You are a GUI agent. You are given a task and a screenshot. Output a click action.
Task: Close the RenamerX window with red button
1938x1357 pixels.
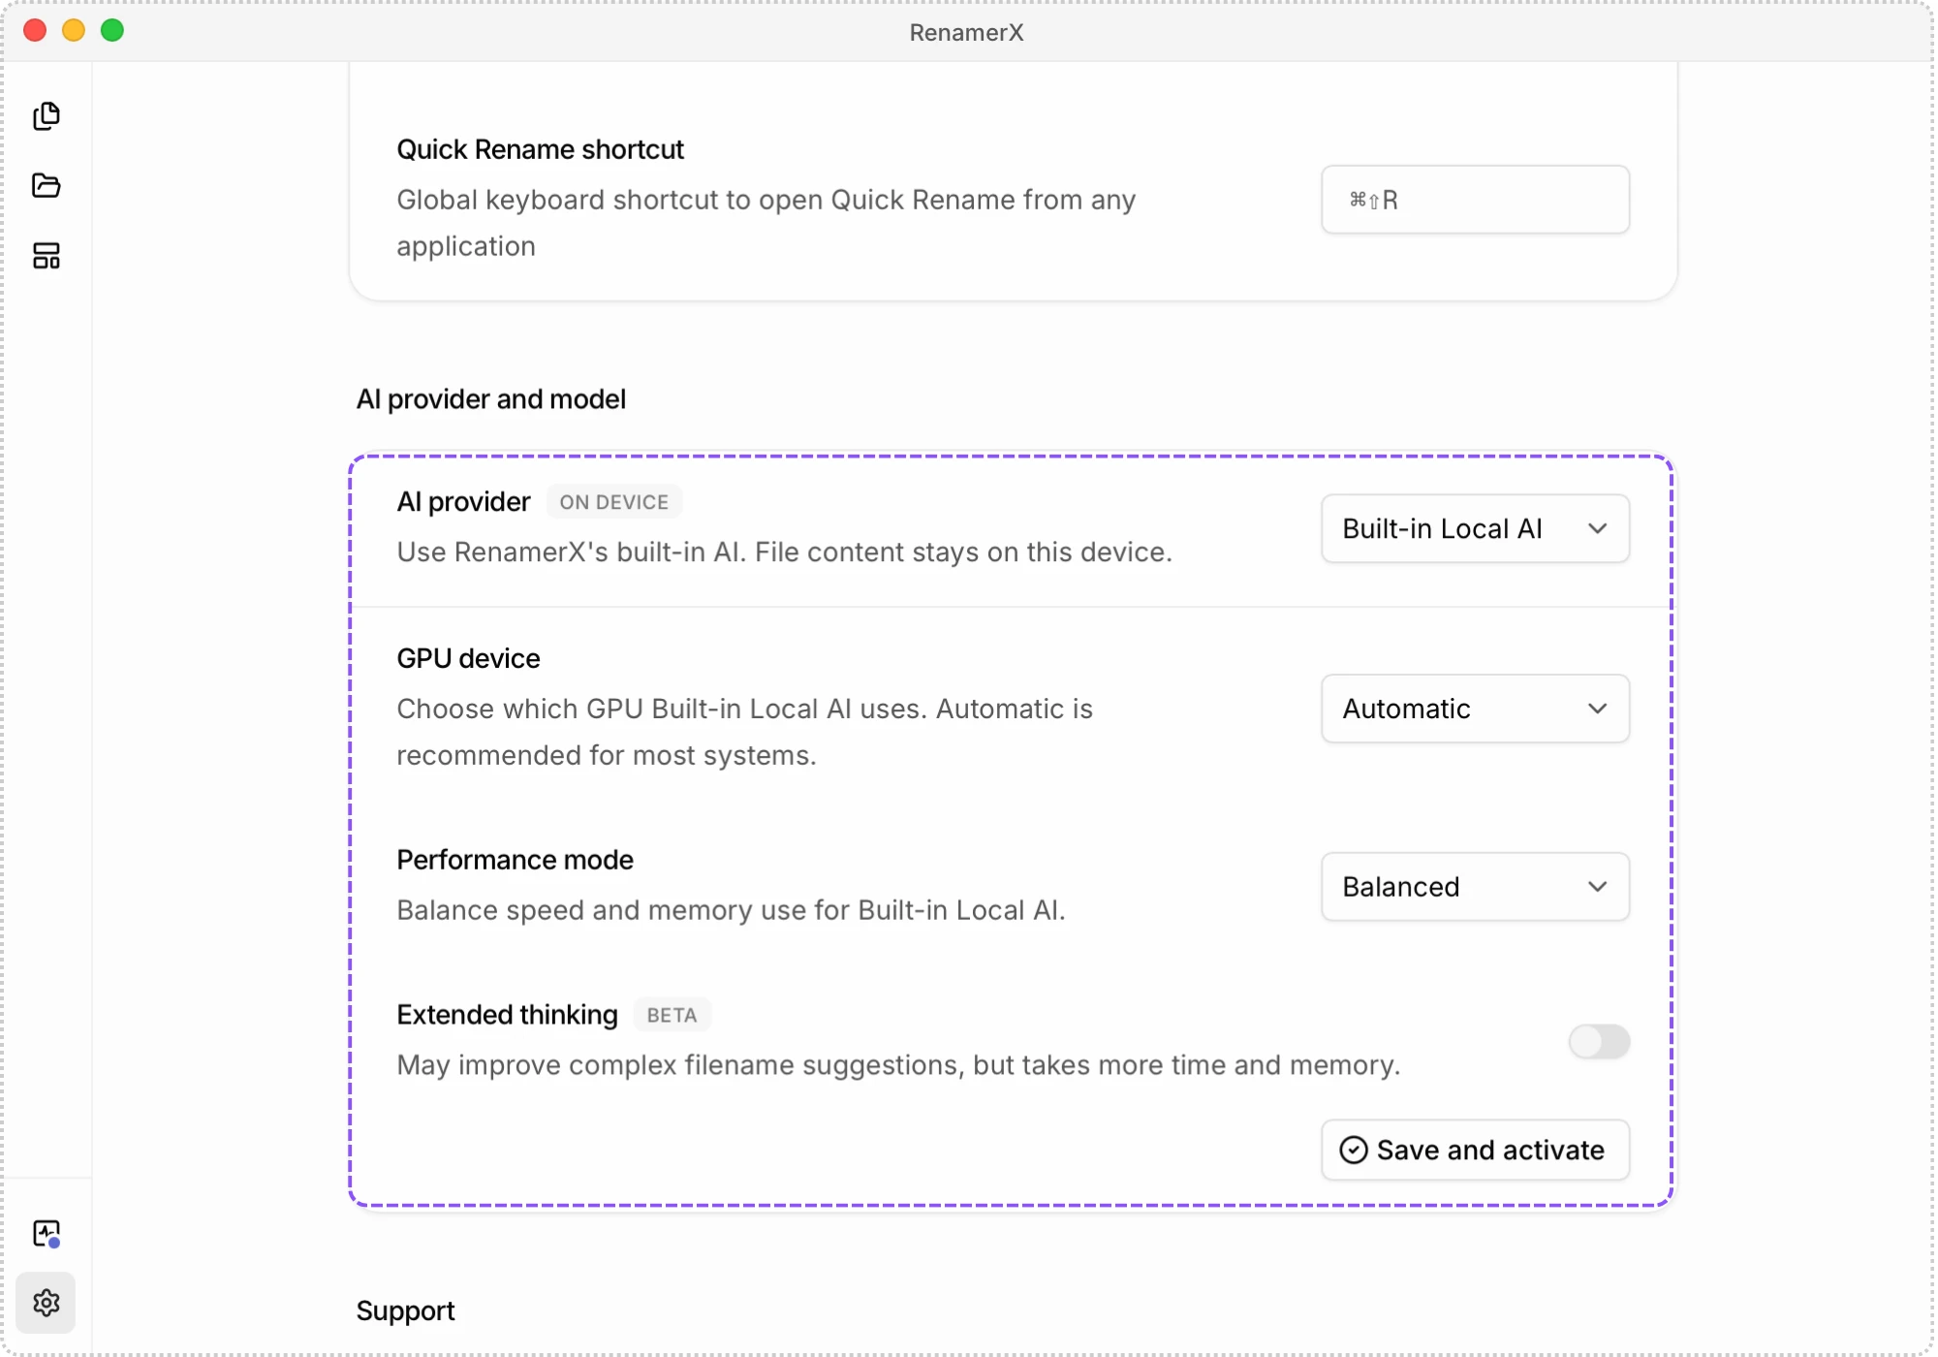tap(35, 30)
